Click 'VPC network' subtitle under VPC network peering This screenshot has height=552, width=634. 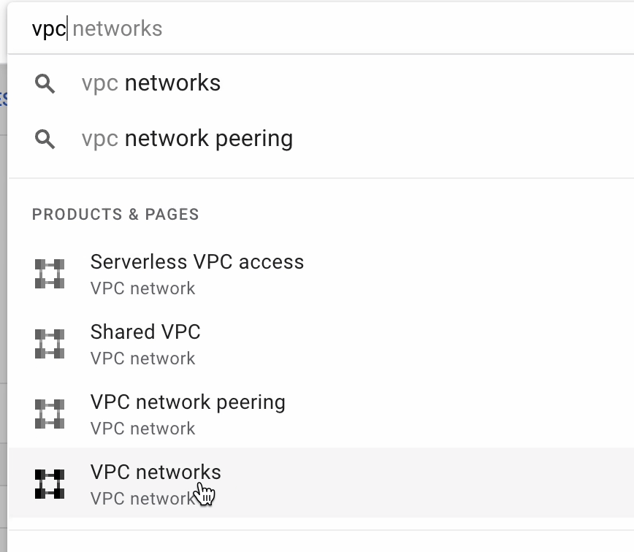tap(143, 429)
